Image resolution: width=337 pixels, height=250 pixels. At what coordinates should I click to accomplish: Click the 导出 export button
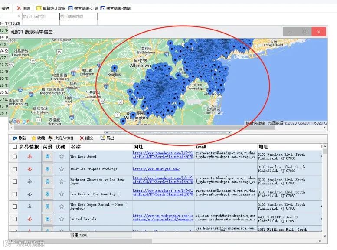[x=107, y=138]
